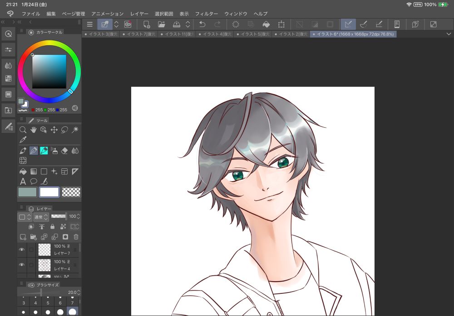Viewport: 454px width, 316px height.
Task: Create a new raster layer
Action: [x=23, y=237]
